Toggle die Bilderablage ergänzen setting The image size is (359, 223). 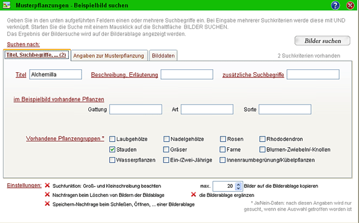click(194, 195)
